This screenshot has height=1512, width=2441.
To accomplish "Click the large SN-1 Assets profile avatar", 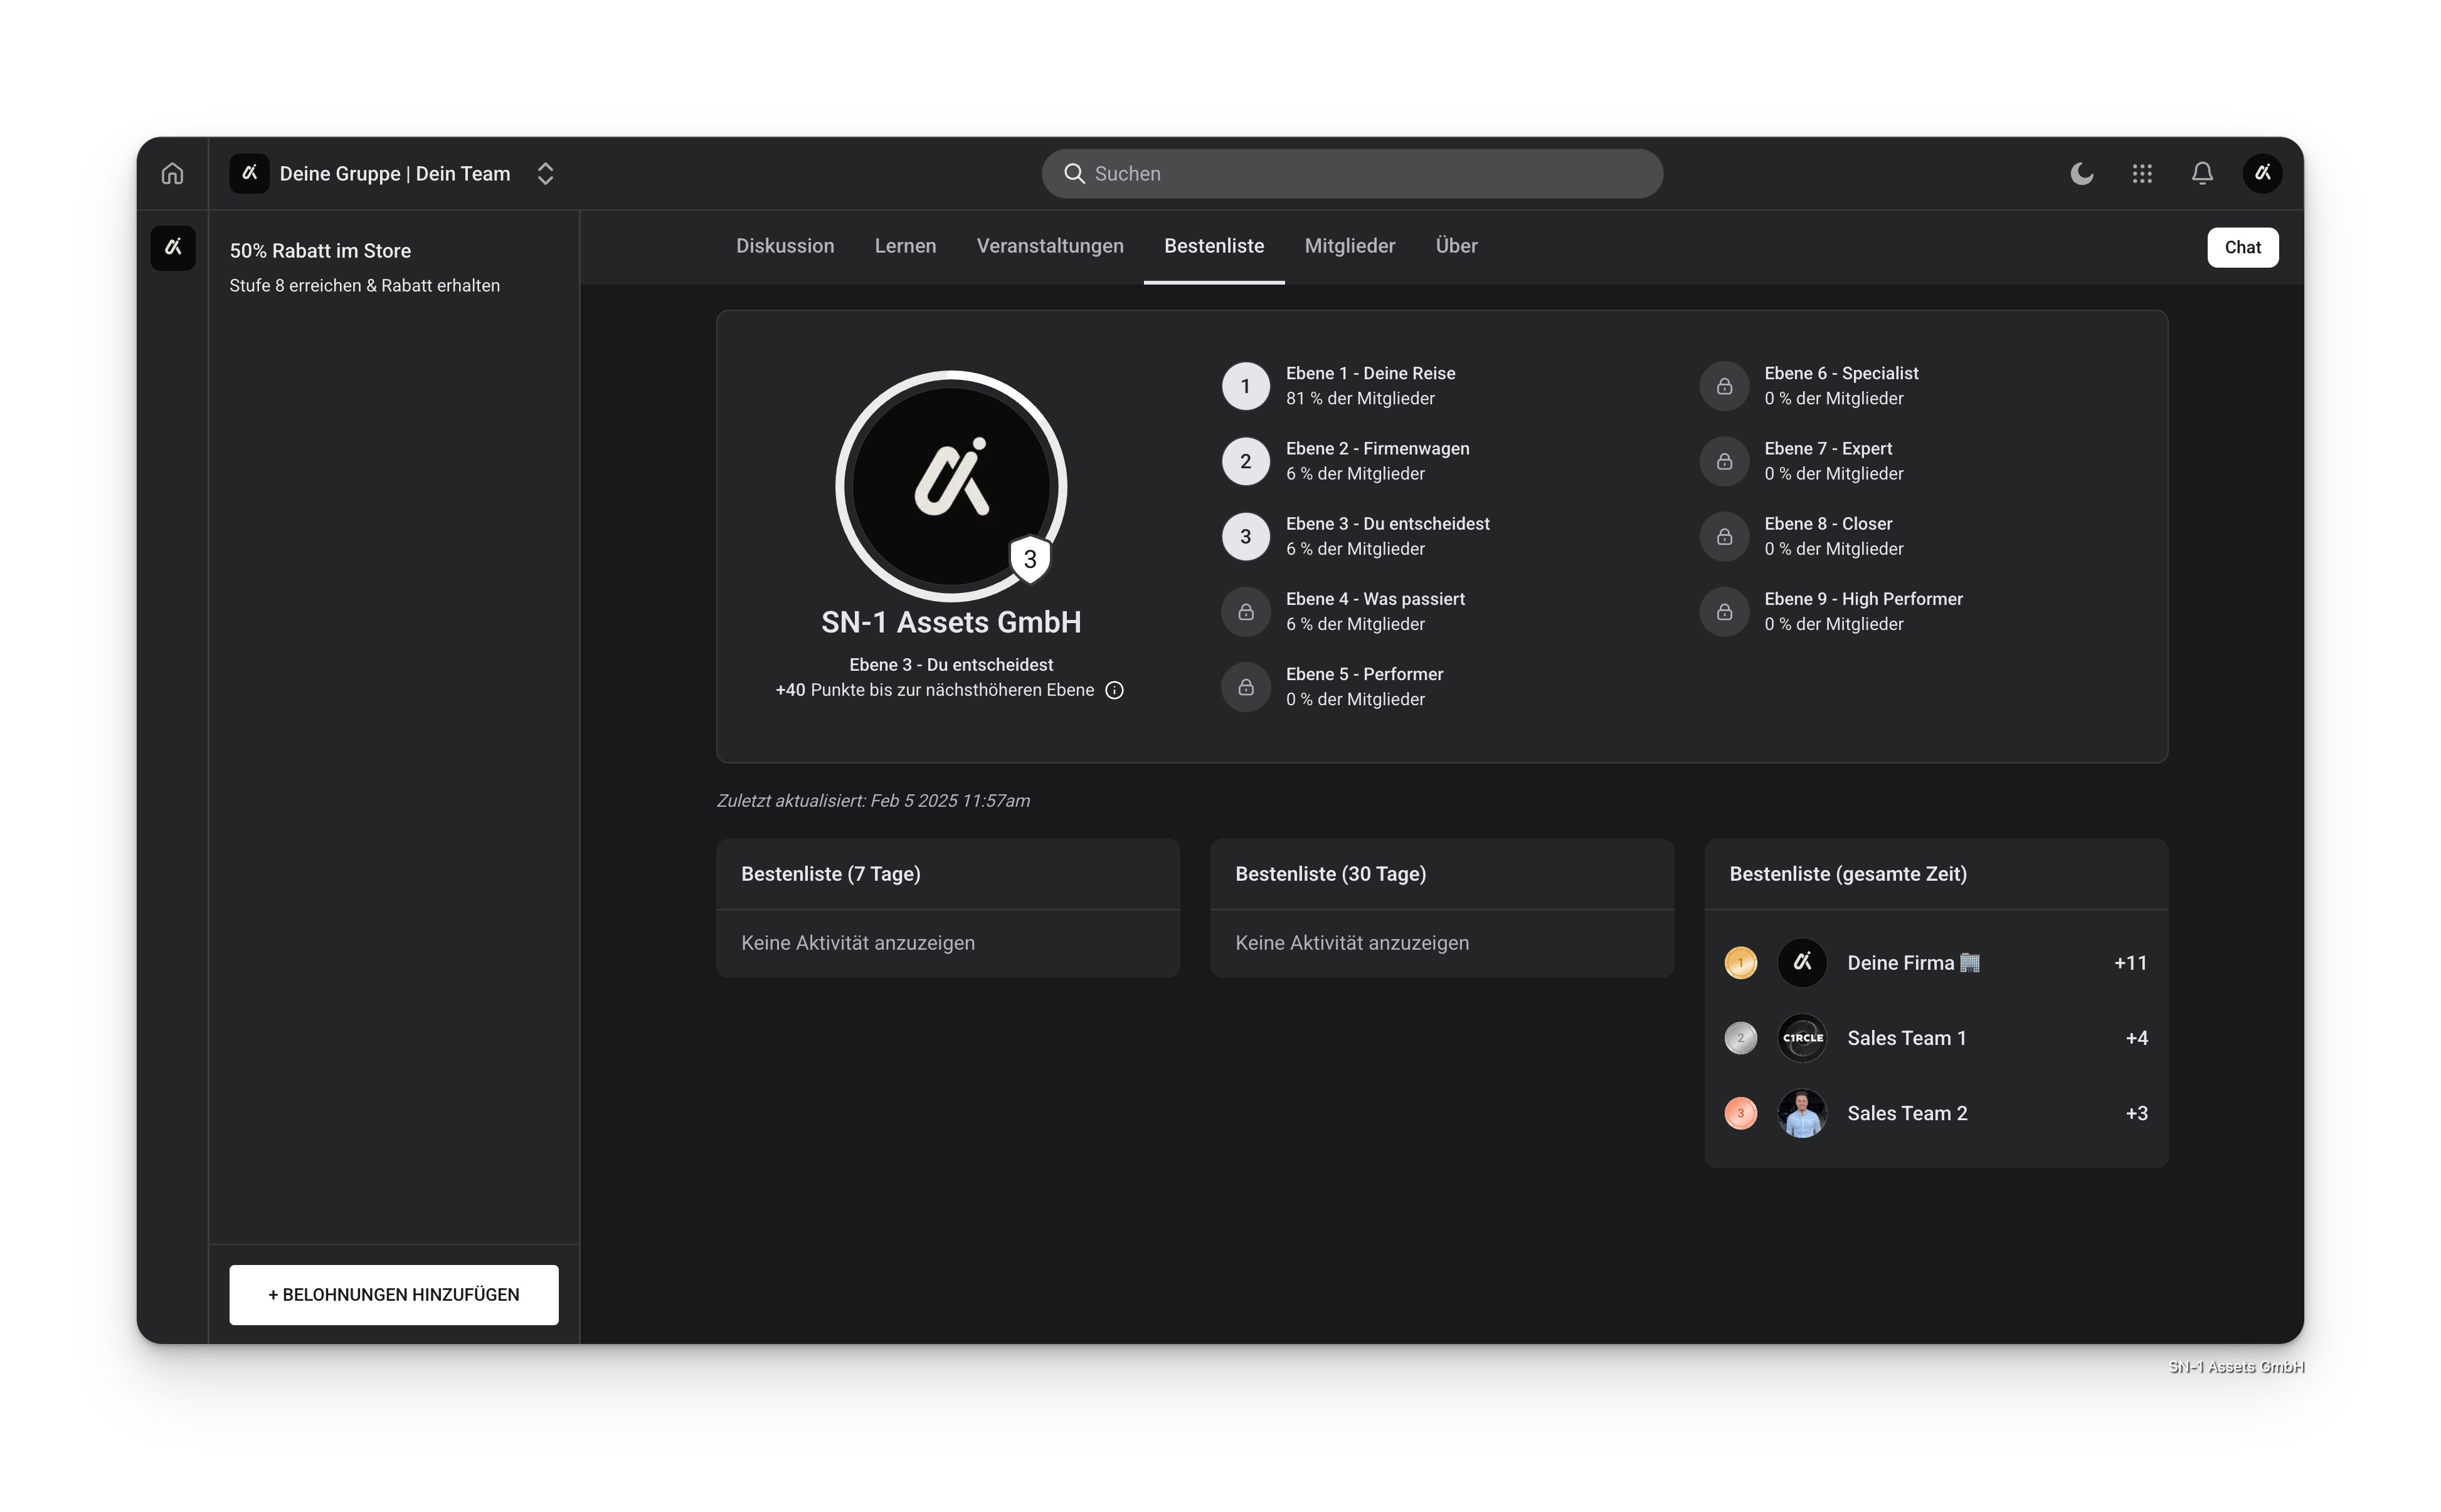I will click(950, 486).
